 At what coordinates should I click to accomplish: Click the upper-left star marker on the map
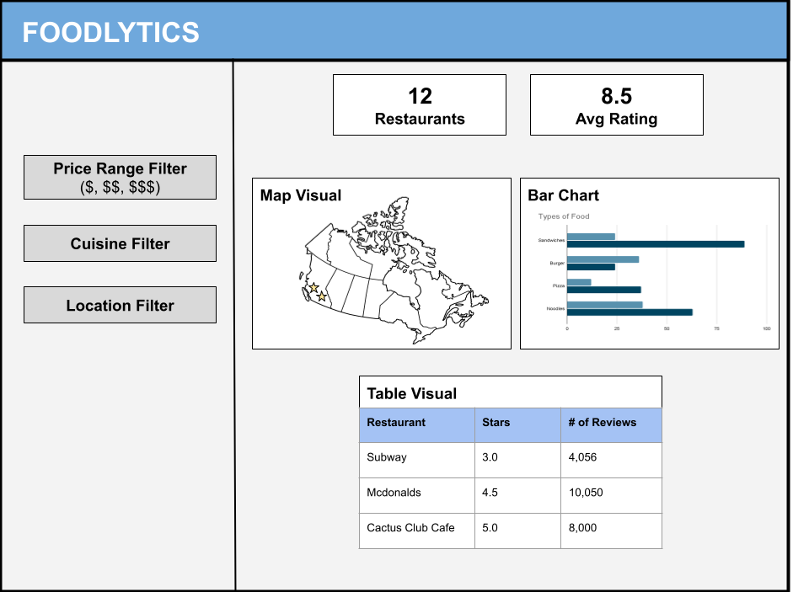click(313, 288)
